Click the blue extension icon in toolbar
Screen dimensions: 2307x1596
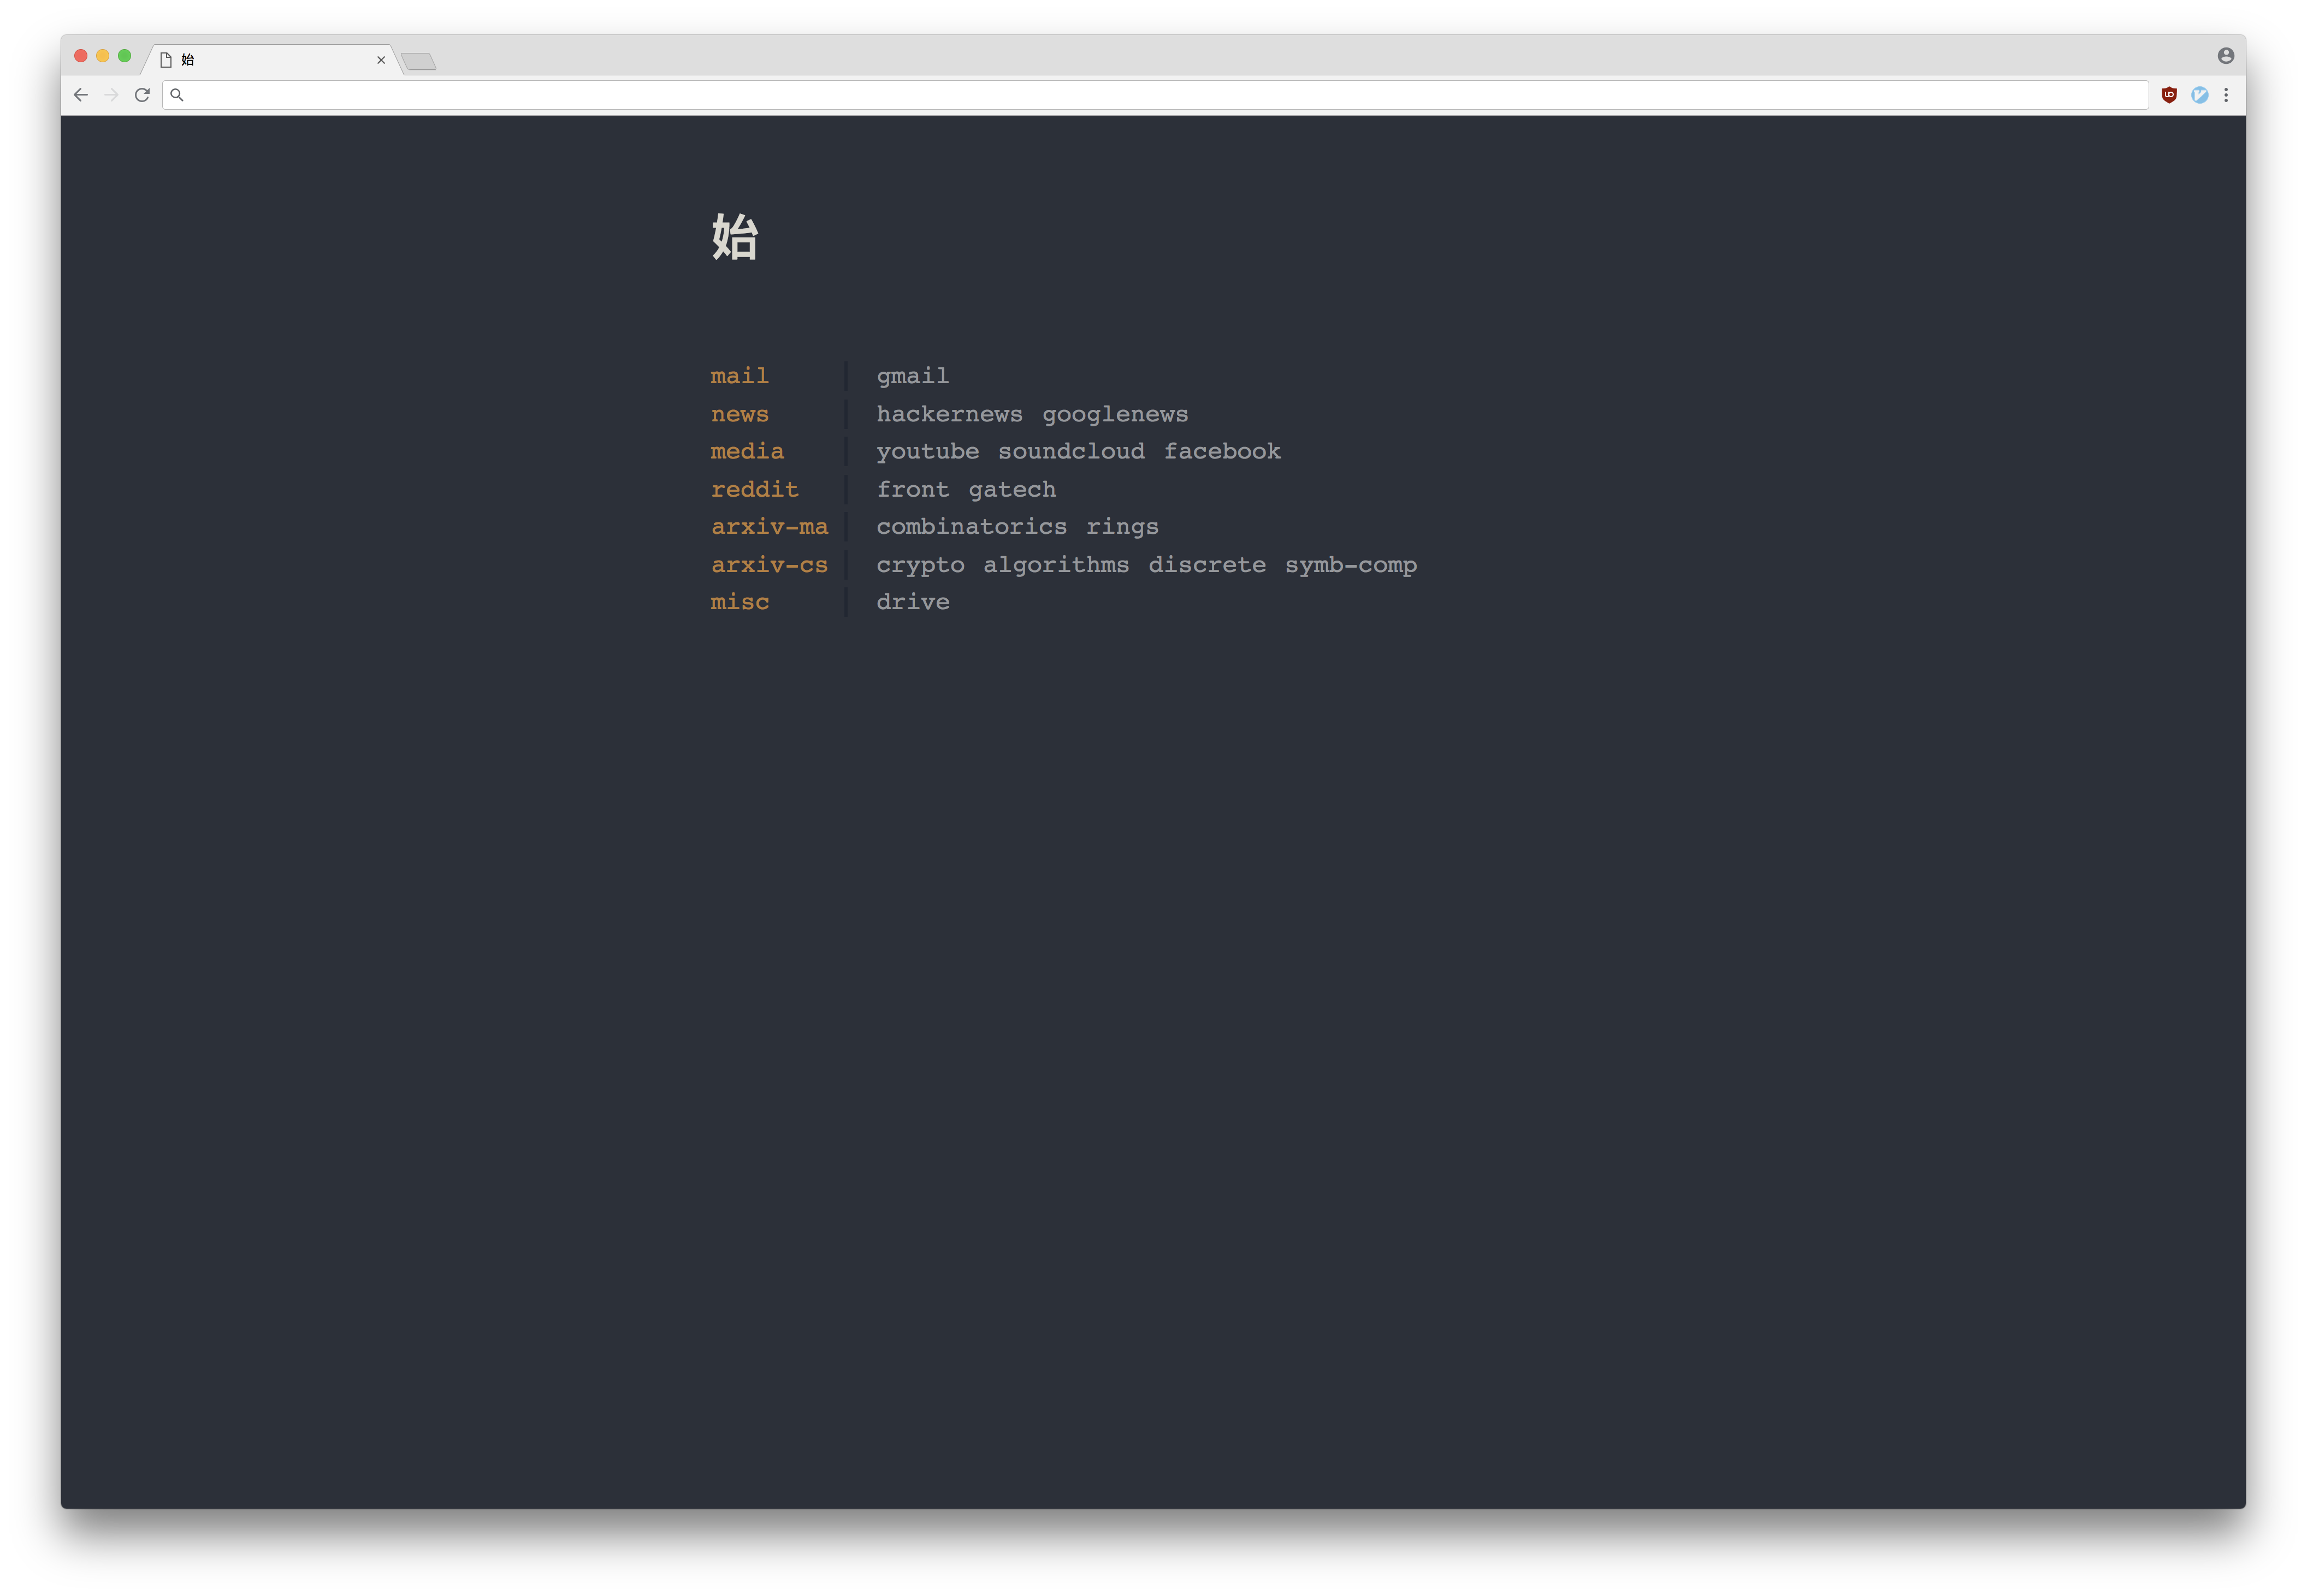(x=2199, y=95)
